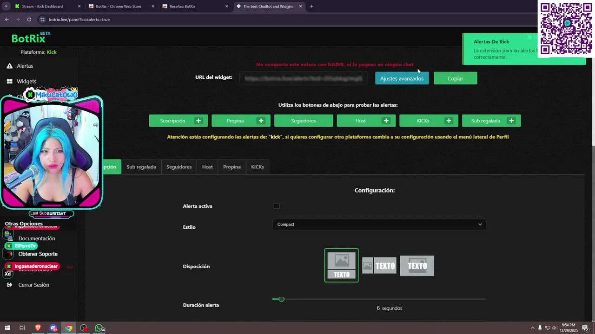Open Brave browser from taskbar
595x334 pixels.
(x=38, y=328)
